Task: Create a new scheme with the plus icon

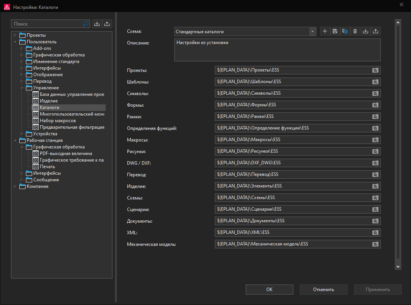Action: coord(325,31)
